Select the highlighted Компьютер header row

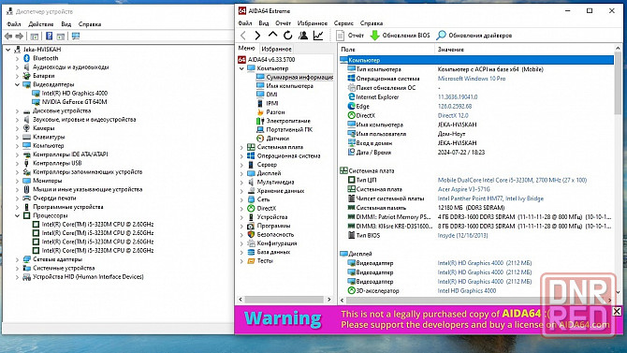(476, 60)
